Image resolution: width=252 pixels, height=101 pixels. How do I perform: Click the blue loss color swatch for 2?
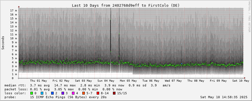coord(52,93)
